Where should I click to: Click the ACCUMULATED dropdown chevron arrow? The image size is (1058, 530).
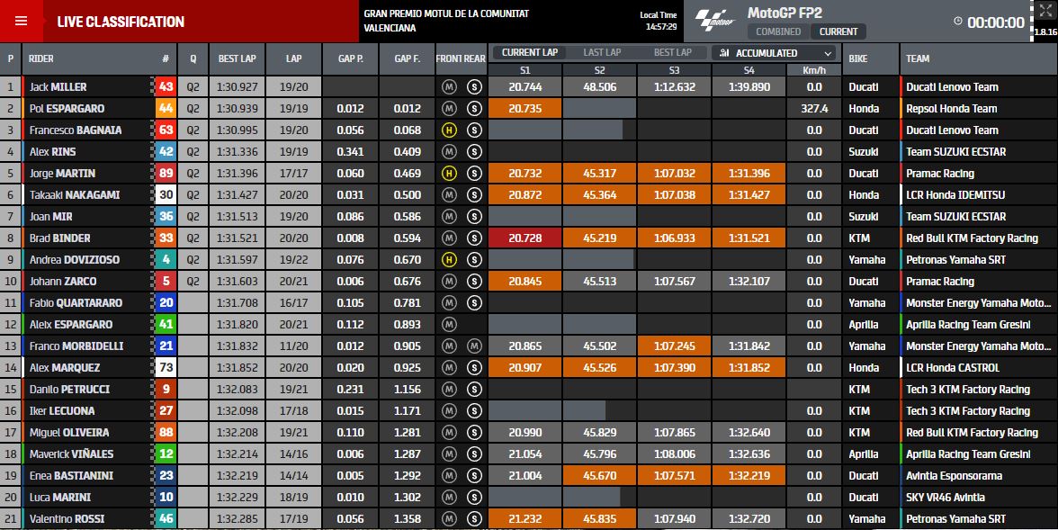pos(828,53)
